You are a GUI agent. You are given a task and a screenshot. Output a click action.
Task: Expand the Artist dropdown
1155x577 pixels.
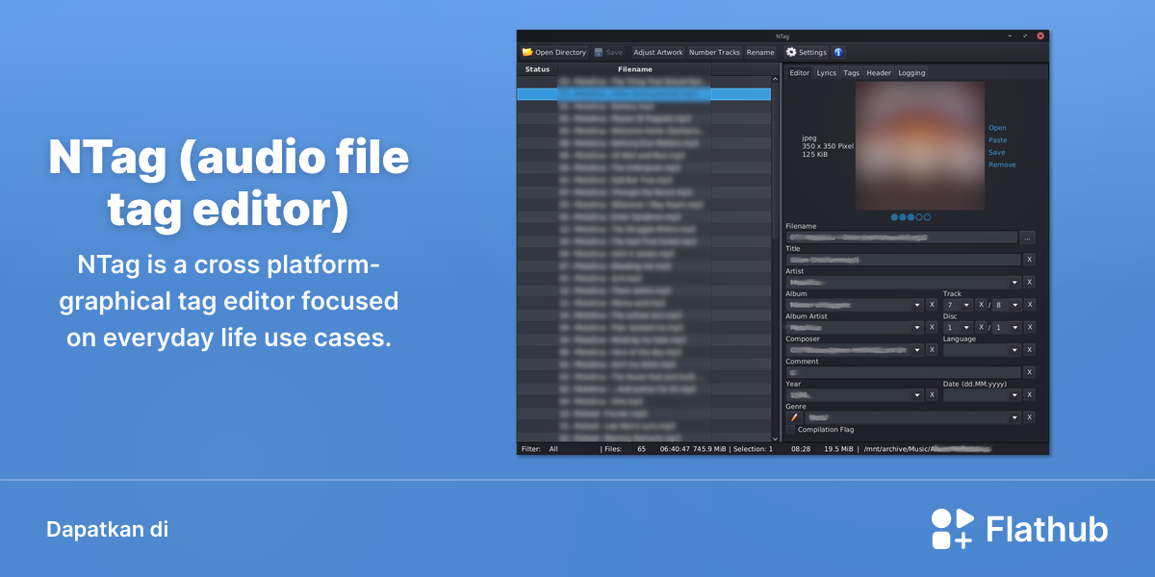(1014, 283)
